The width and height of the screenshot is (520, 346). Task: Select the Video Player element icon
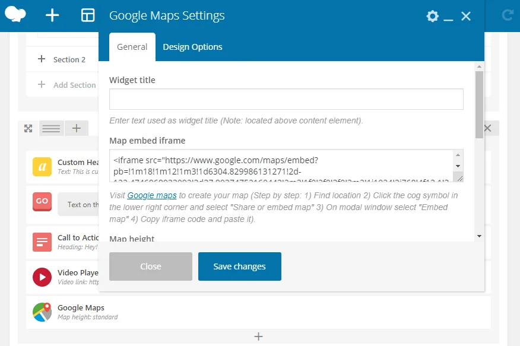coord(42,277)
